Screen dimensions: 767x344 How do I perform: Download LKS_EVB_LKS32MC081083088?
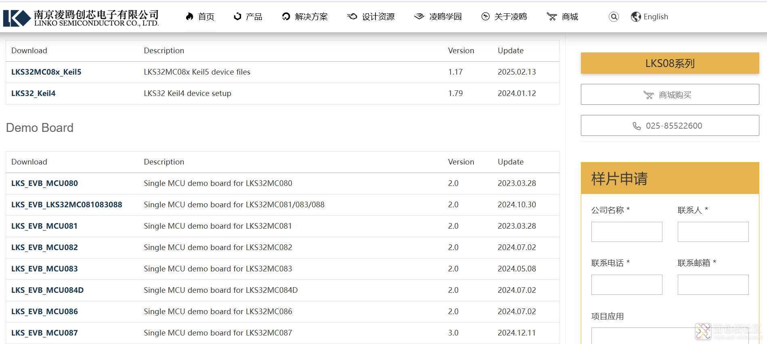point(67,204)
